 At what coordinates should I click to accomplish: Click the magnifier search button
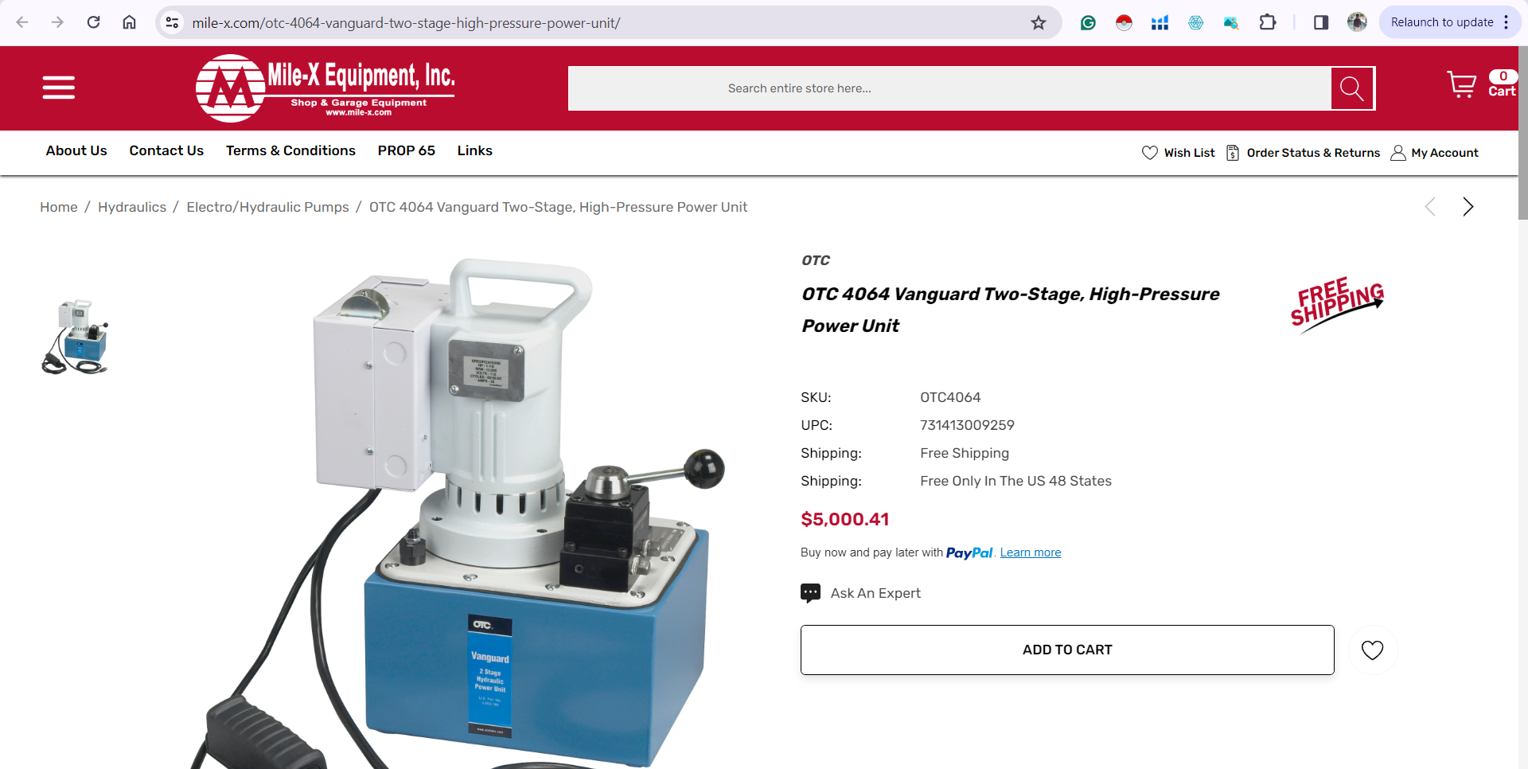[x=1352, y=88]
